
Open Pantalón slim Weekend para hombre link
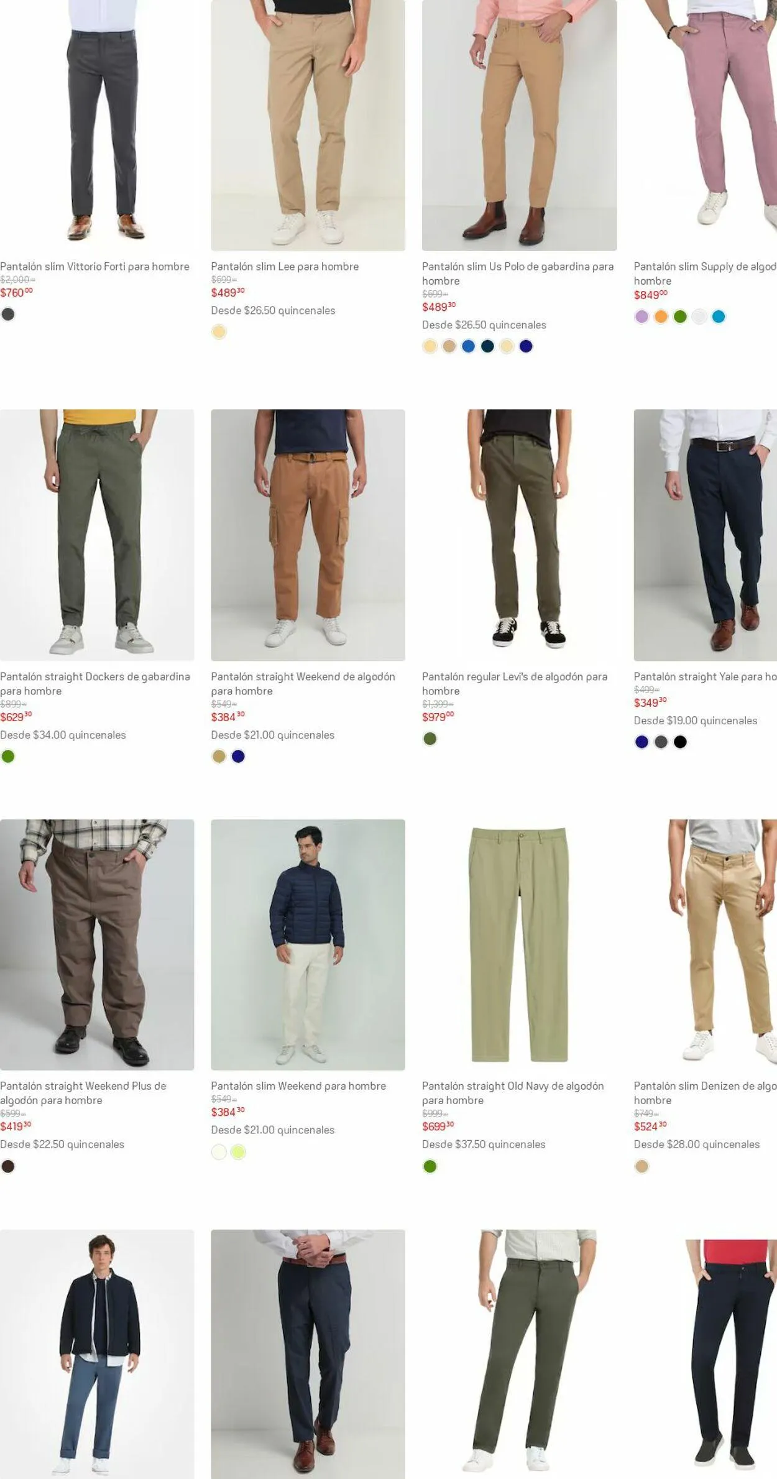pyautogui.click(x=298, y=1085)
